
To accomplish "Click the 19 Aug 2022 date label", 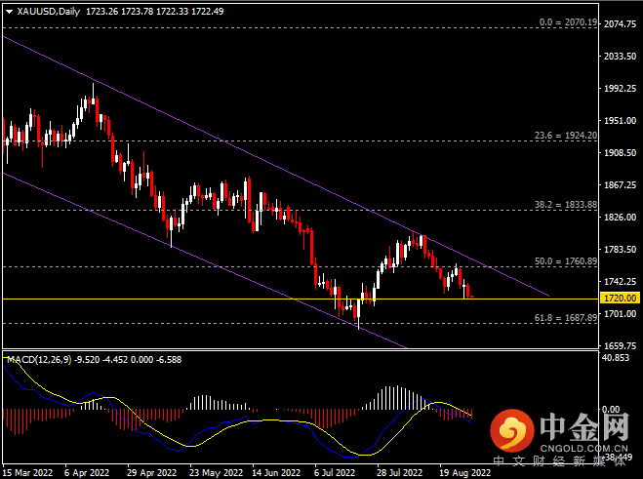I will pyautogui.click(x=465, y=473).
